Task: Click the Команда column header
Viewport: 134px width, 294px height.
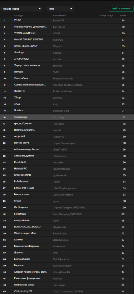Action: 18,16
